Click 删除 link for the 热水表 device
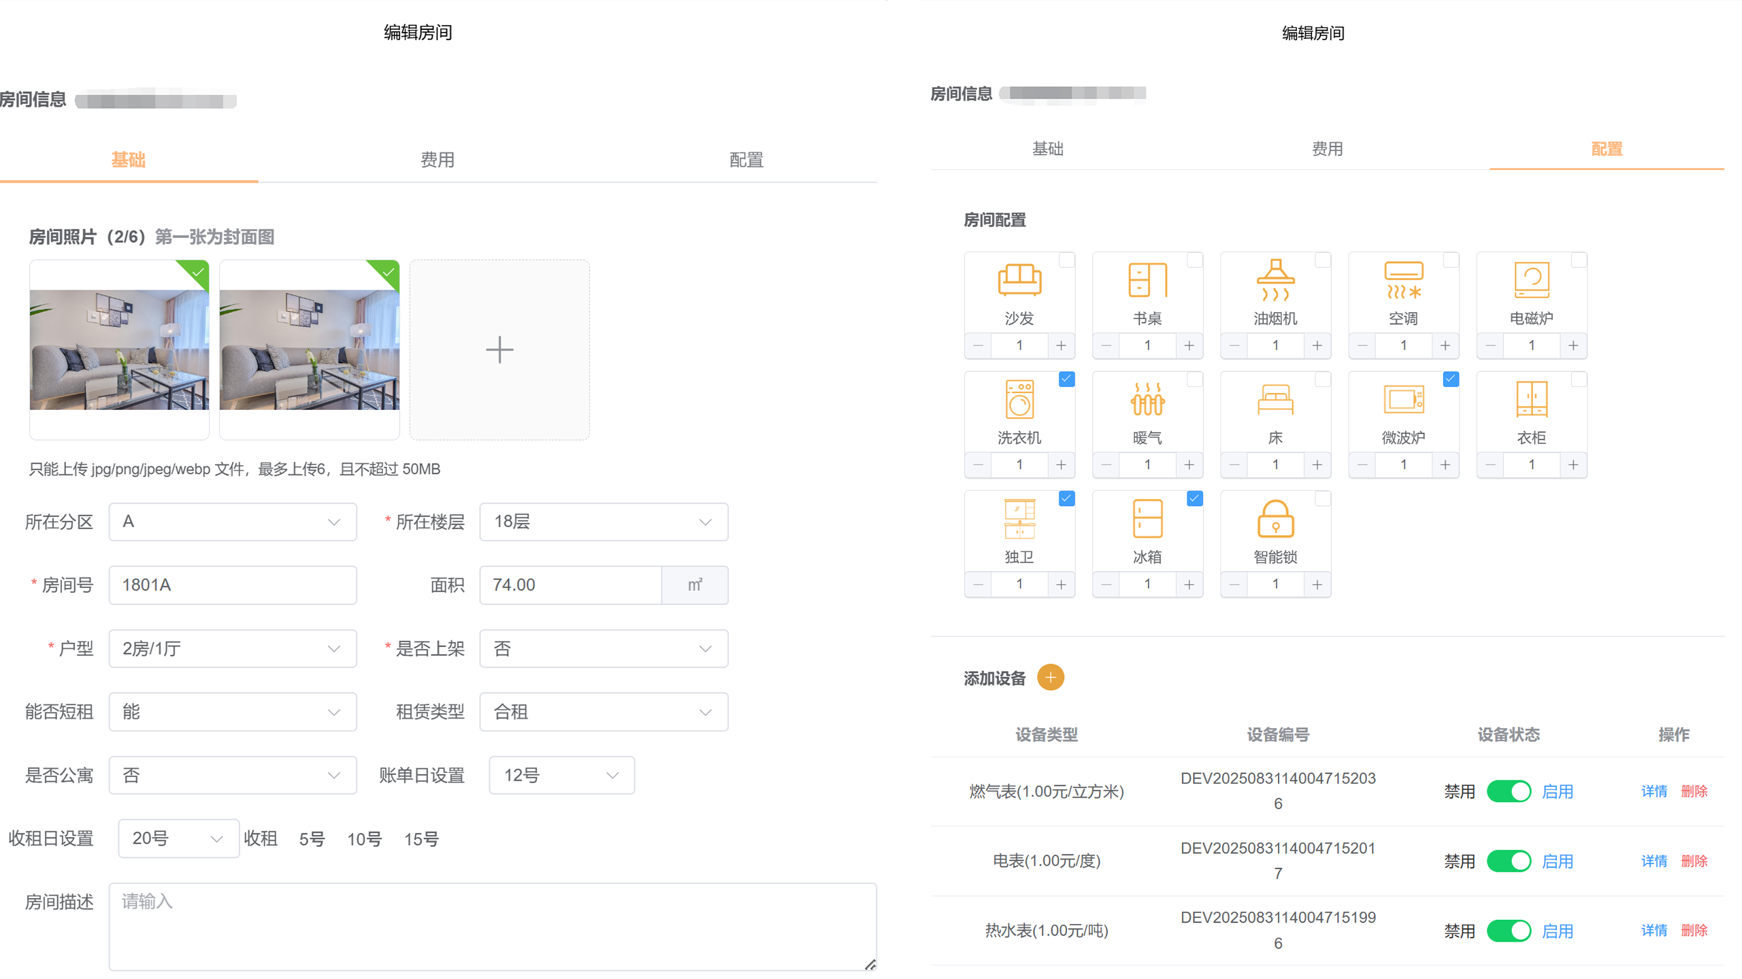 tap(1694, 931)
